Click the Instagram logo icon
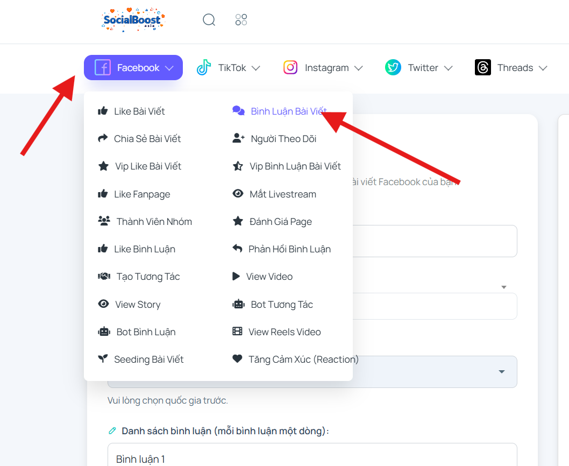The image size is (569, 466). tap(290, 68)
